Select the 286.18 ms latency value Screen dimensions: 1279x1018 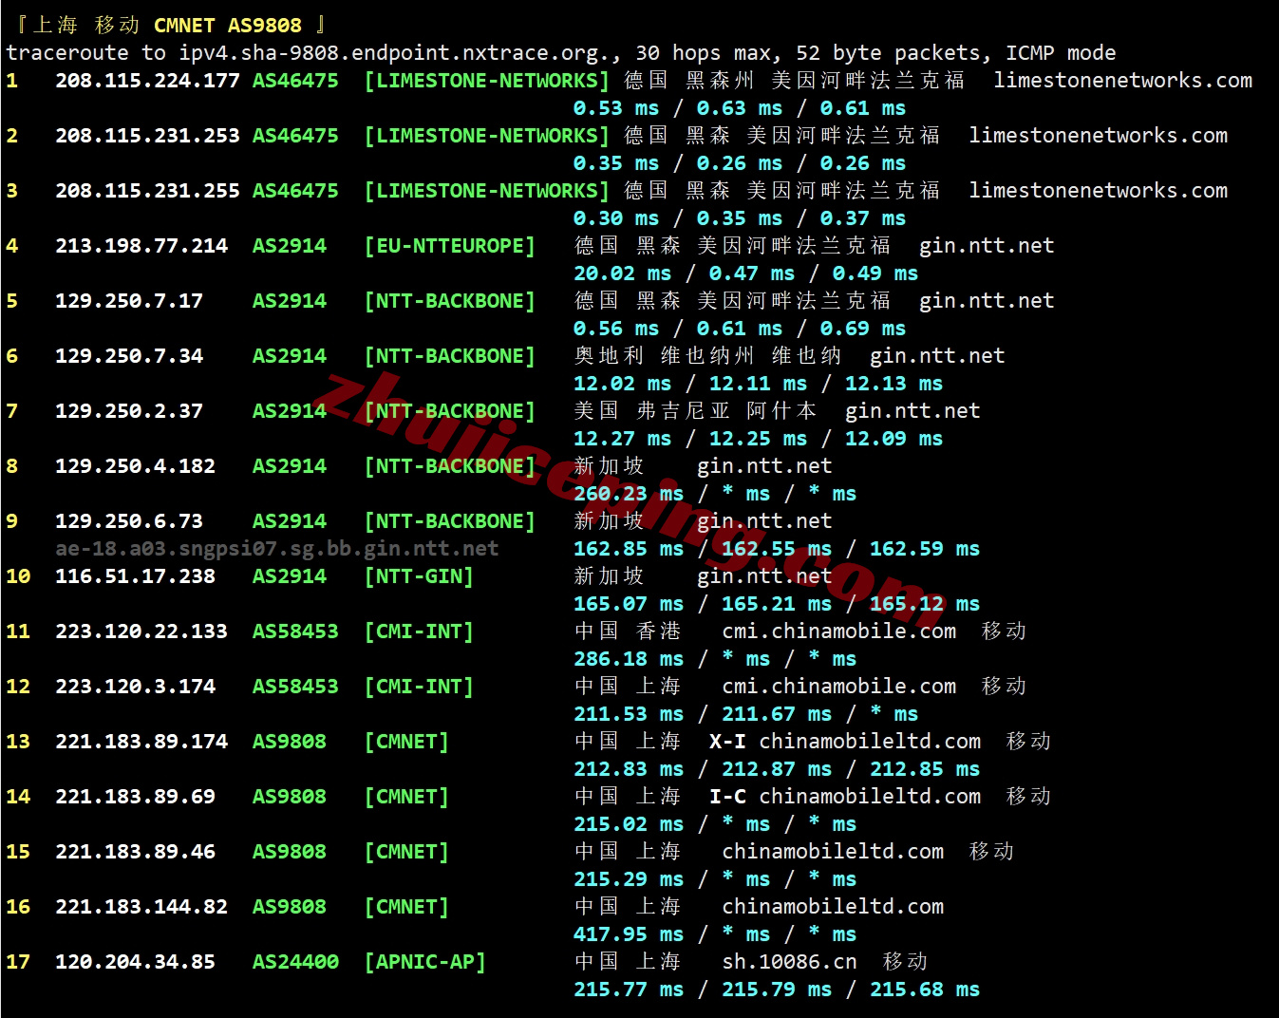629,659
